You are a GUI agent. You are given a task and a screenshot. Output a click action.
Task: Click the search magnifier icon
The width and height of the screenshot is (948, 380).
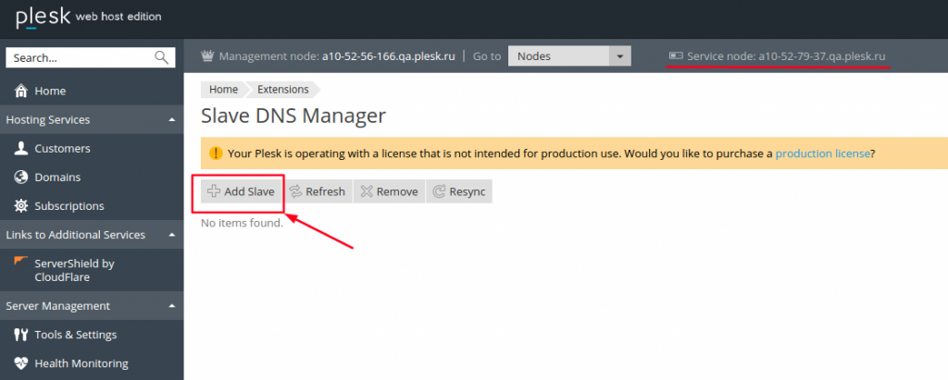point(161,57)
